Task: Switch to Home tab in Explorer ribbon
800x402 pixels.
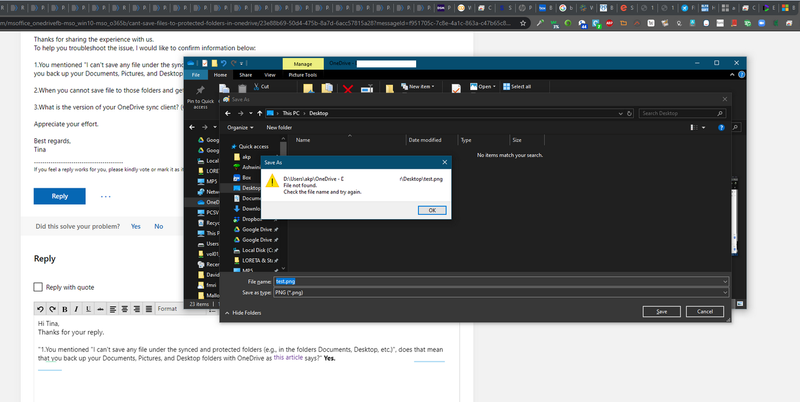Action: click(220, 75)
